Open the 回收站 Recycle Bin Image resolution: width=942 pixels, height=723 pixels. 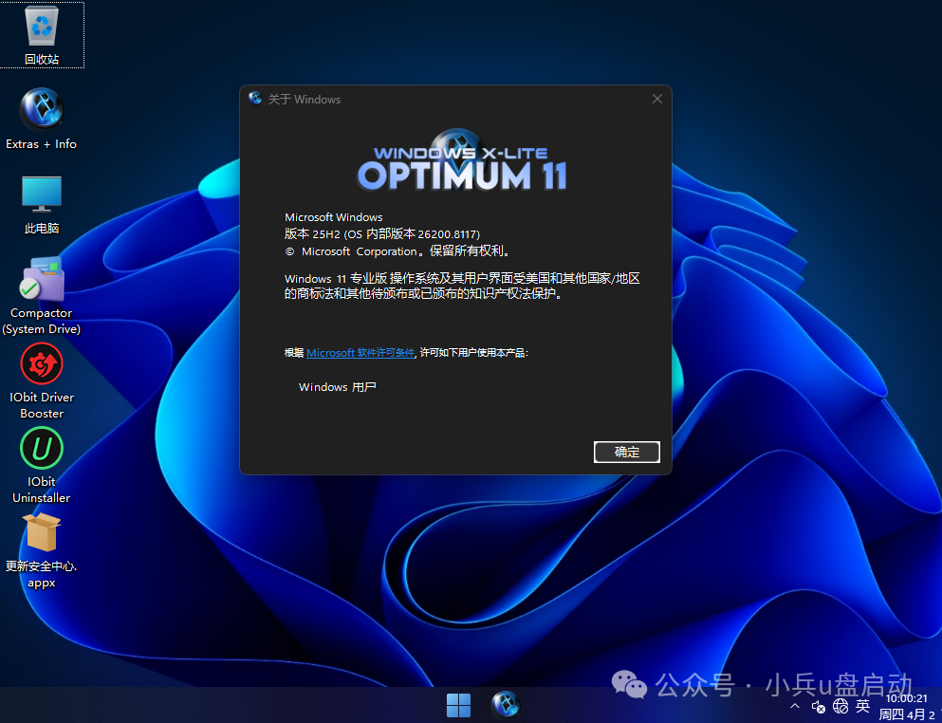[x=43, y=28]
